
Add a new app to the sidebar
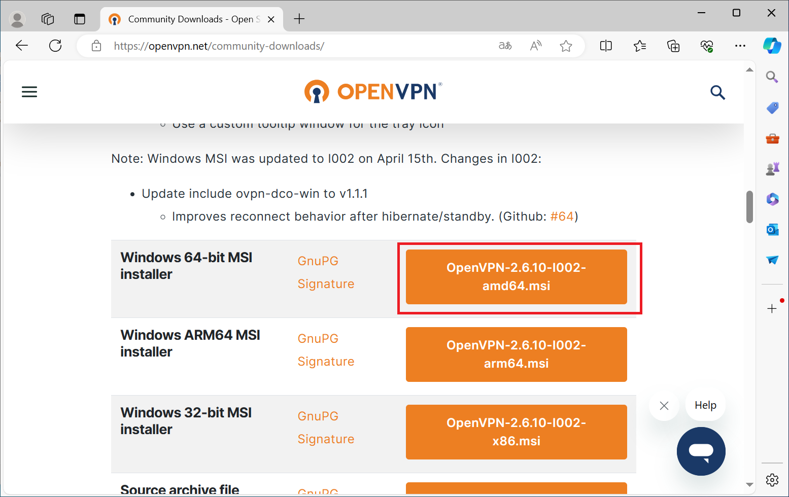coord(772,308)
